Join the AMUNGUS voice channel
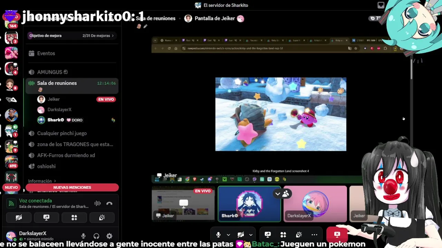 (x=71, y=72)
